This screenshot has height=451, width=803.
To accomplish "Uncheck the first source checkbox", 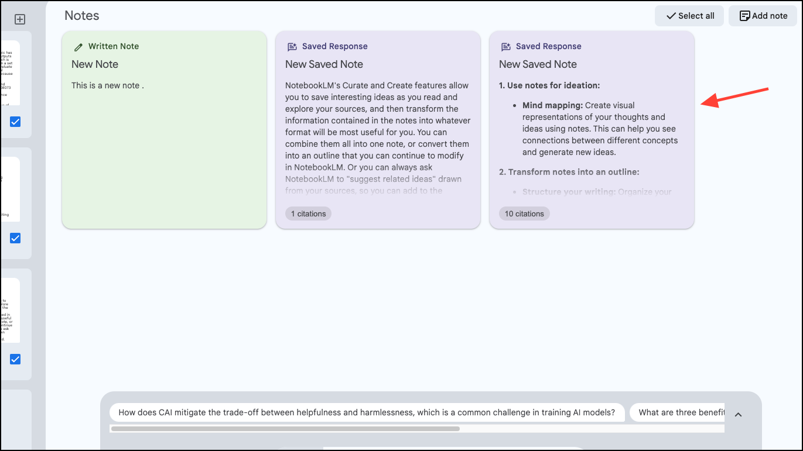I will click(x=15, y=122).
